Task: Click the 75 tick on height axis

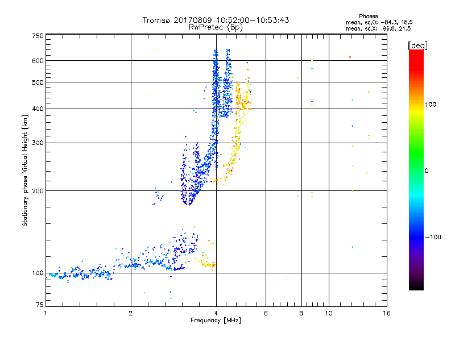Action: 39,307
